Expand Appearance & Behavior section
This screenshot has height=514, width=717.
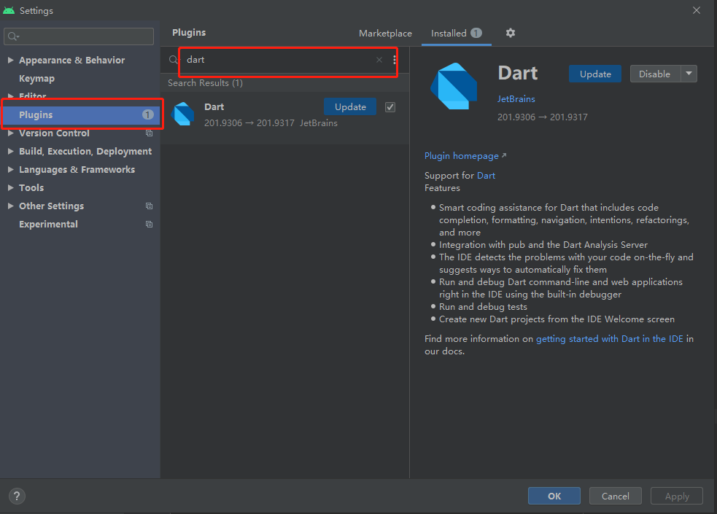coord(10,60)
